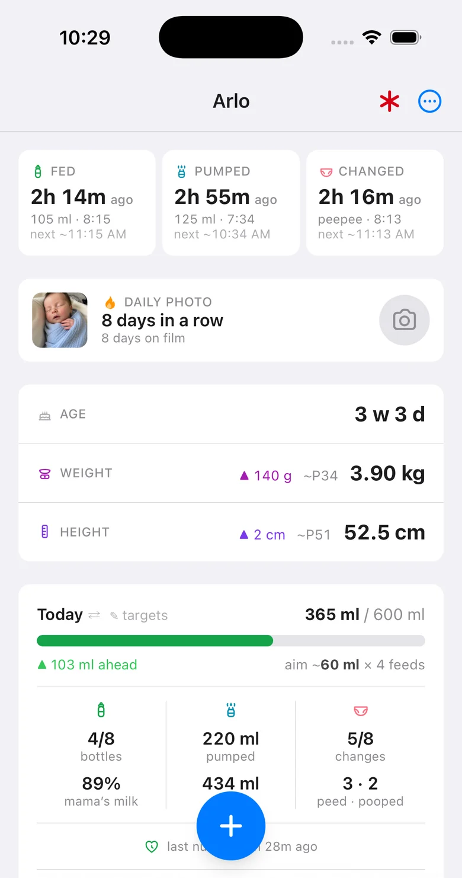The width and height of the screenshot is (462, 878).
Task: Toggle the Today view swap arrows
Action: click(94, 615)
